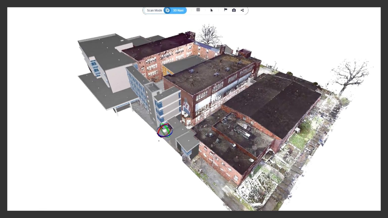Capture a screenshot with the camera tool

click(x=234, y=10)
